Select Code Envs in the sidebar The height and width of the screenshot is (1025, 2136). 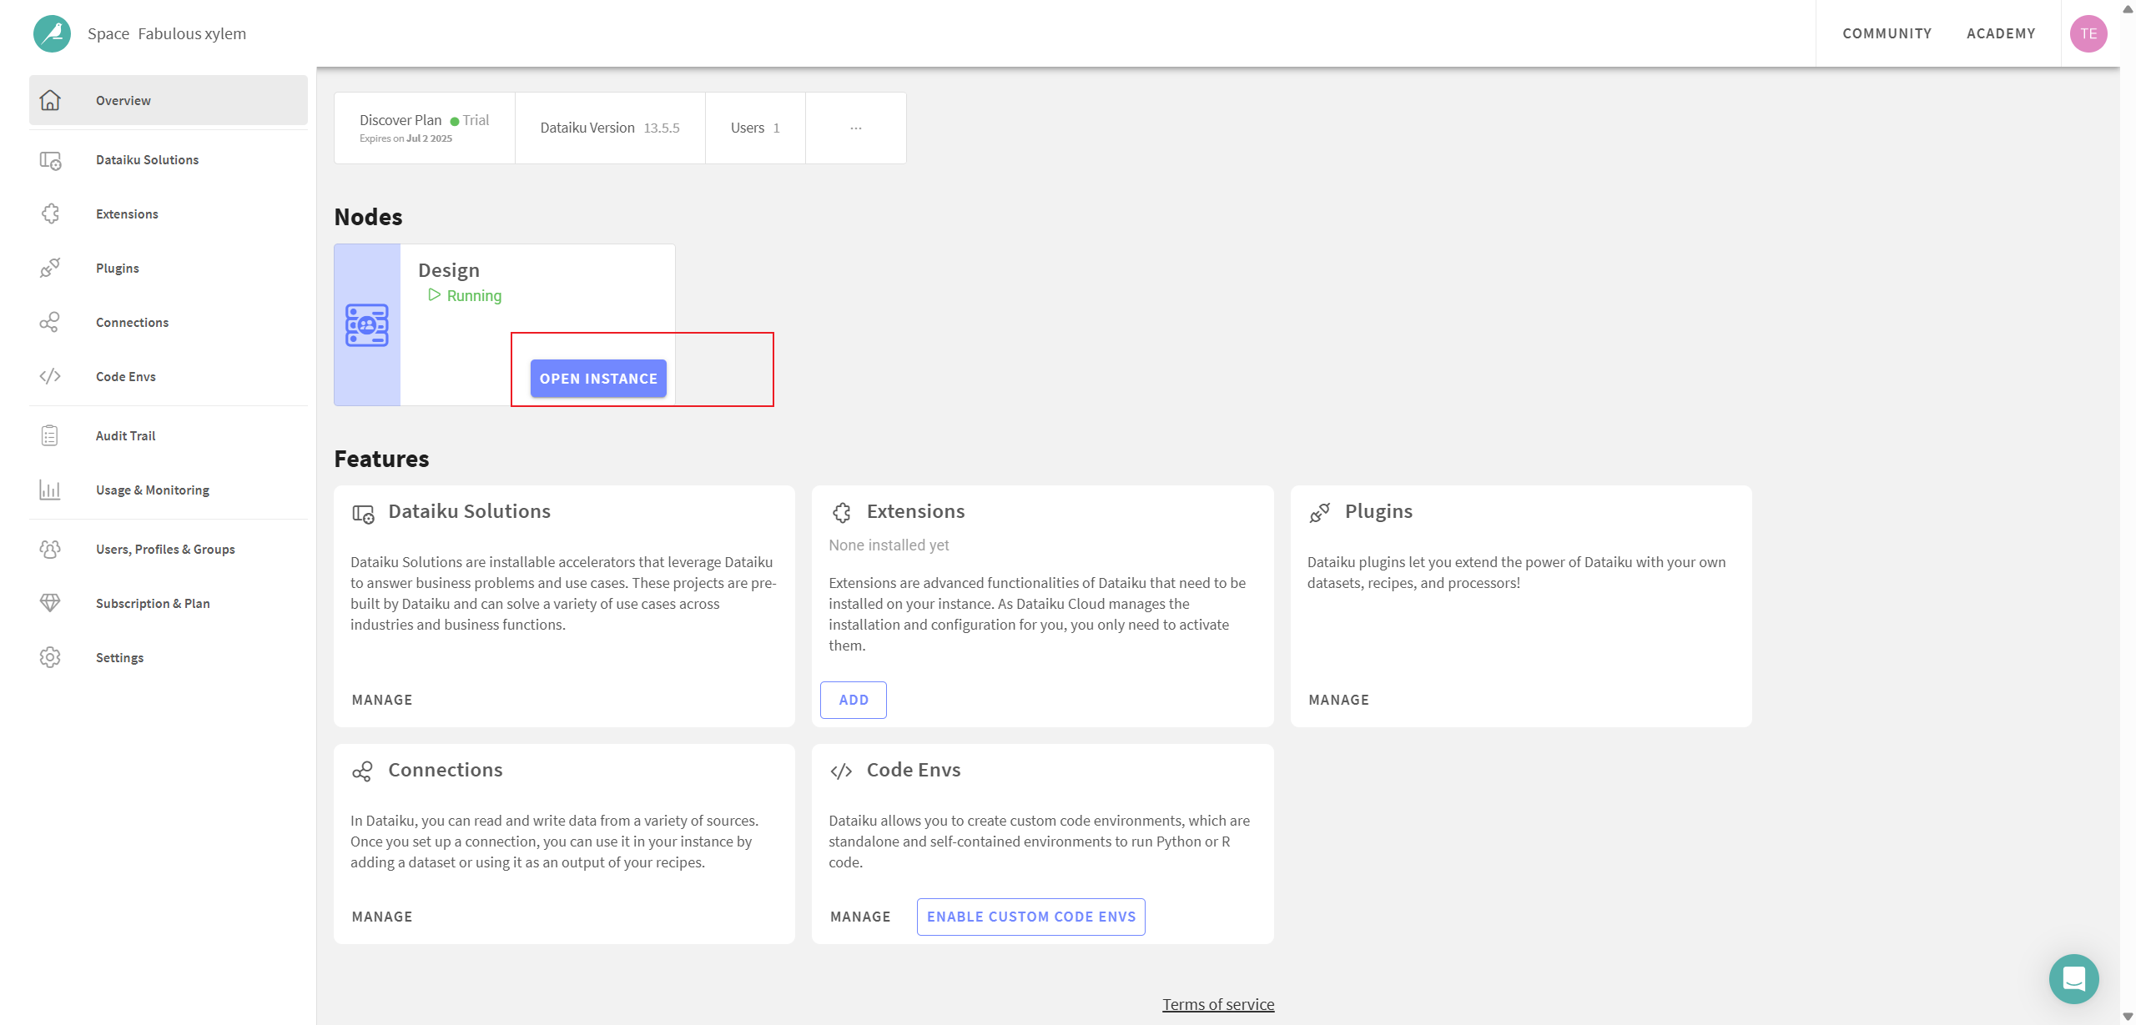(169, 377)
